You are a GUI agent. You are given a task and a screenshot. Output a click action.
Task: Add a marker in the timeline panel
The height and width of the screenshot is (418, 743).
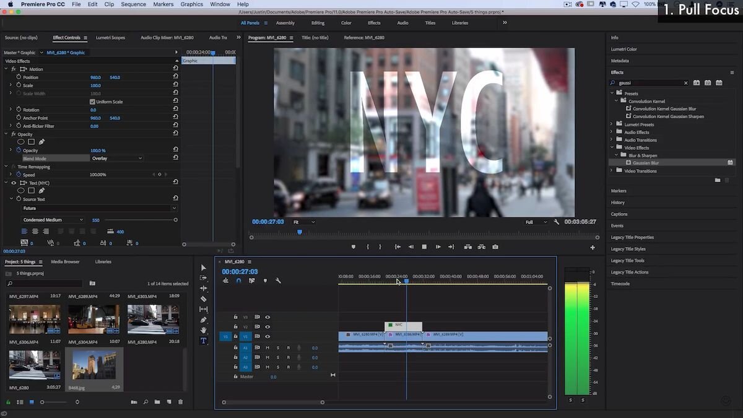pos(265,281)
